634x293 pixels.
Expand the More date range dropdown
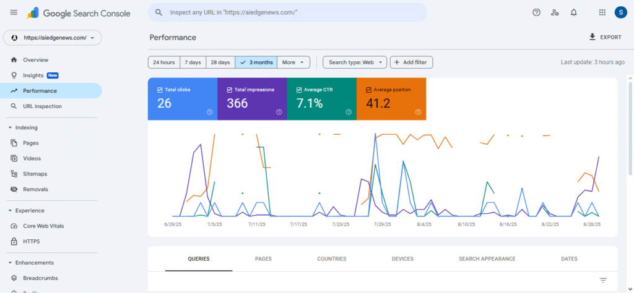(x=293, y=62)
